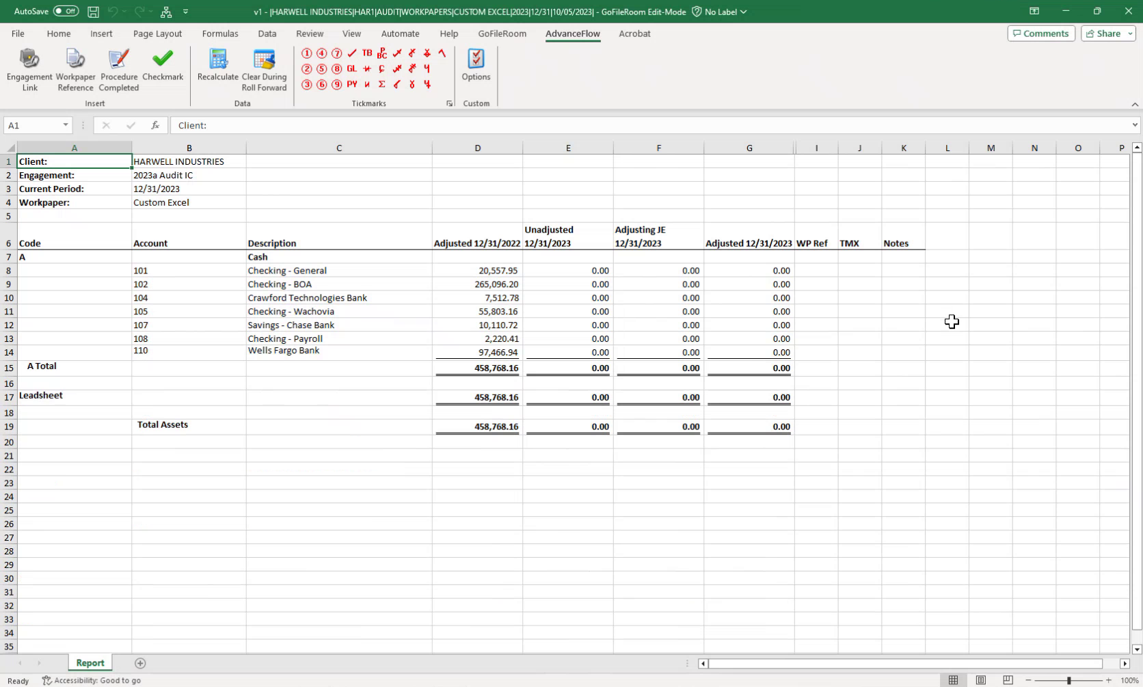Image resolution: width=1143 pixels, height=687 pixels.
Task: Insert the circled number 1 tickmark
Action: pos(306,53)
